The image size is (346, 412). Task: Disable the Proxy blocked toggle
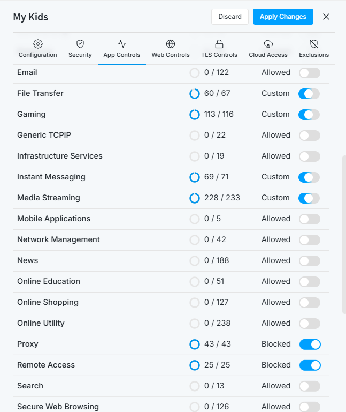[310, 344]
